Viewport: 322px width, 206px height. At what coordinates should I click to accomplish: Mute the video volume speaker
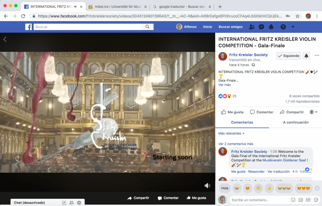click(x=207, y=186)
